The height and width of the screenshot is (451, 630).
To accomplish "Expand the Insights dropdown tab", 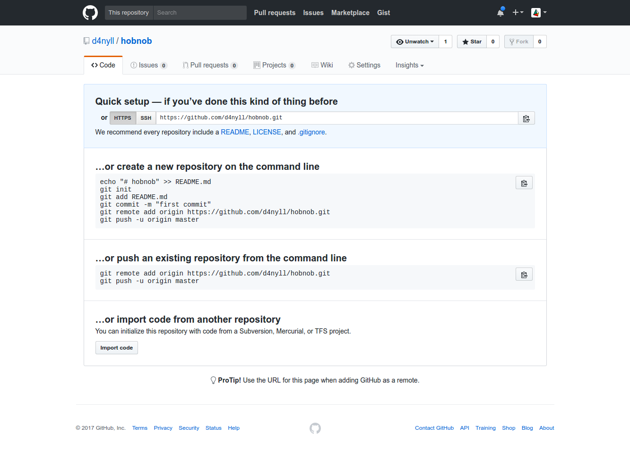I will (x=409, y=66).
